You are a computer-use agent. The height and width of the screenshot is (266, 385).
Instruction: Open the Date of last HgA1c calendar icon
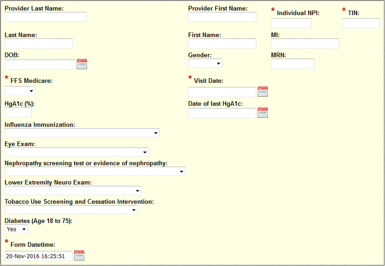click(x=263, y=113)
